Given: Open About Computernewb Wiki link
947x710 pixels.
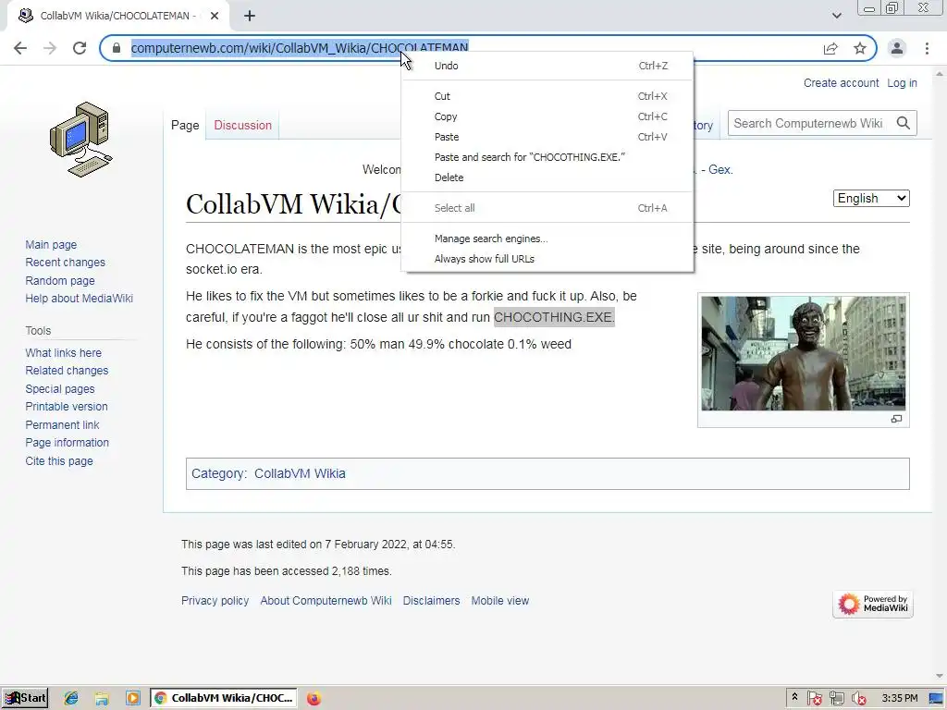Looking at the screenshot, I should point(326,601).
